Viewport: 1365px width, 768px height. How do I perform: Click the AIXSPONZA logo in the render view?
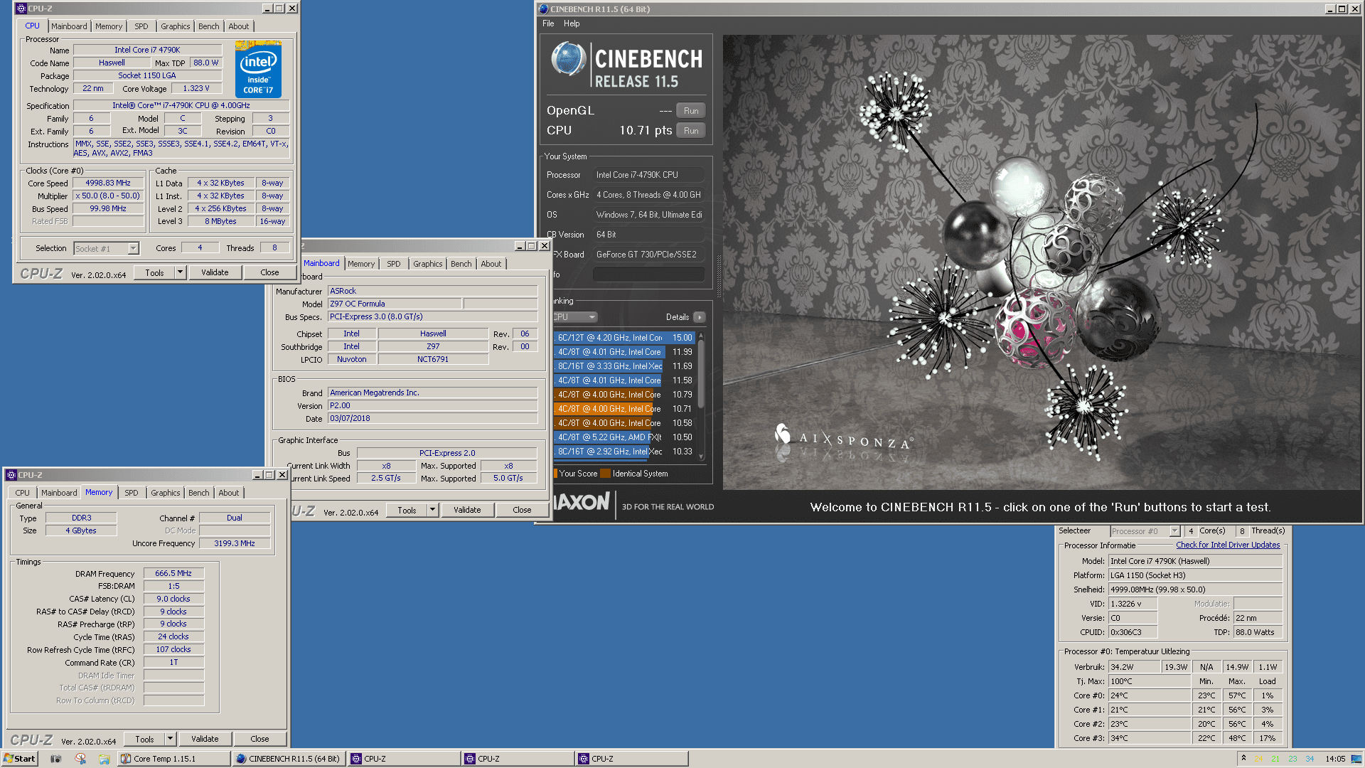pyautogui.click(x=843, y=437)
